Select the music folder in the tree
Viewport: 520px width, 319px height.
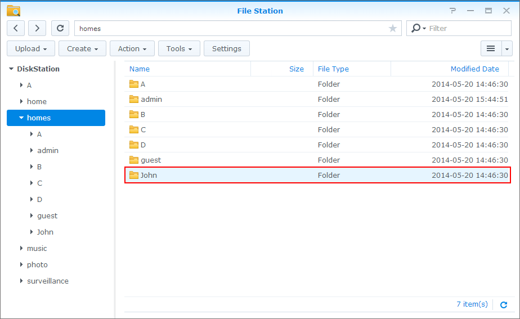(x=37, y=248)
